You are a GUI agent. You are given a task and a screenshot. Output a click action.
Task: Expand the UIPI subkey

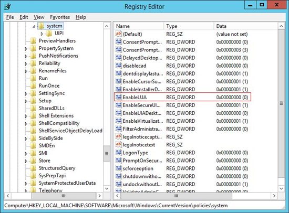[42, 34]
